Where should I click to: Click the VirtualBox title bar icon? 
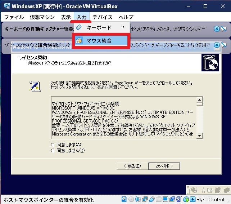[7, 6]
